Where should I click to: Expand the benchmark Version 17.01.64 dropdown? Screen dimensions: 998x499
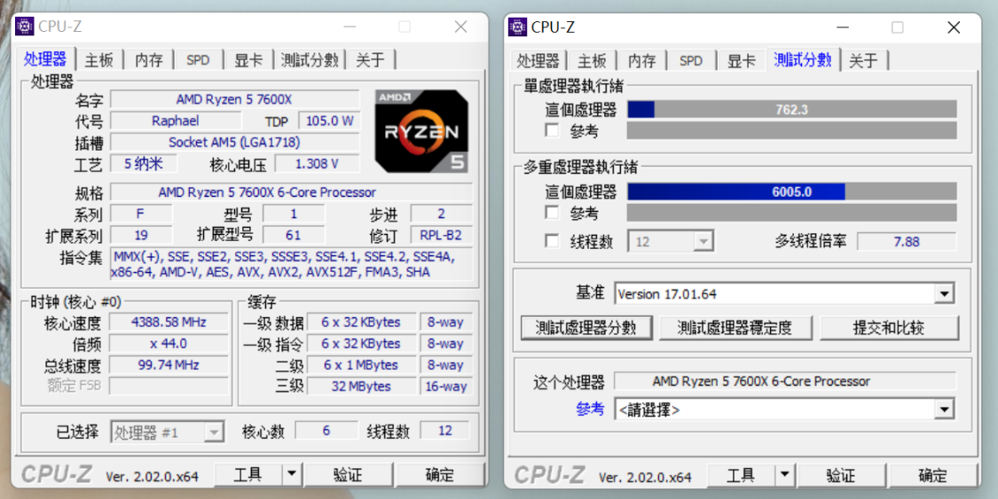[944, 294]
